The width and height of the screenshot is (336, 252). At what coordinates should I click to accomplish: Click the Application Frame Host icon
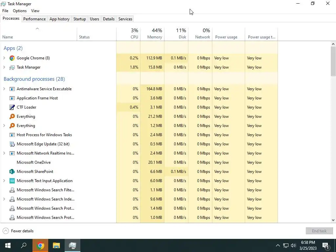click(x=12, y=98)
